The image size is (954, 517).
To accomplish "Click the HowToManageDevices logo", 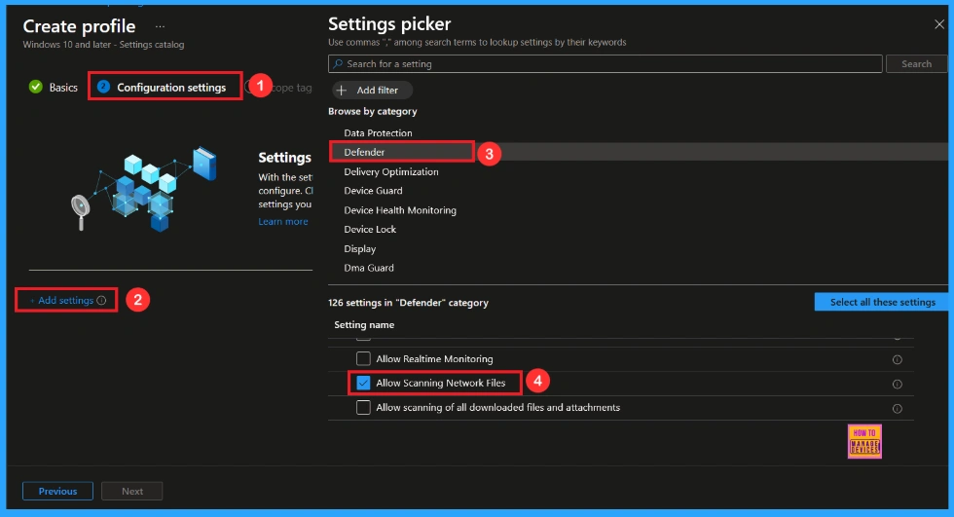I will click(863, 440).
